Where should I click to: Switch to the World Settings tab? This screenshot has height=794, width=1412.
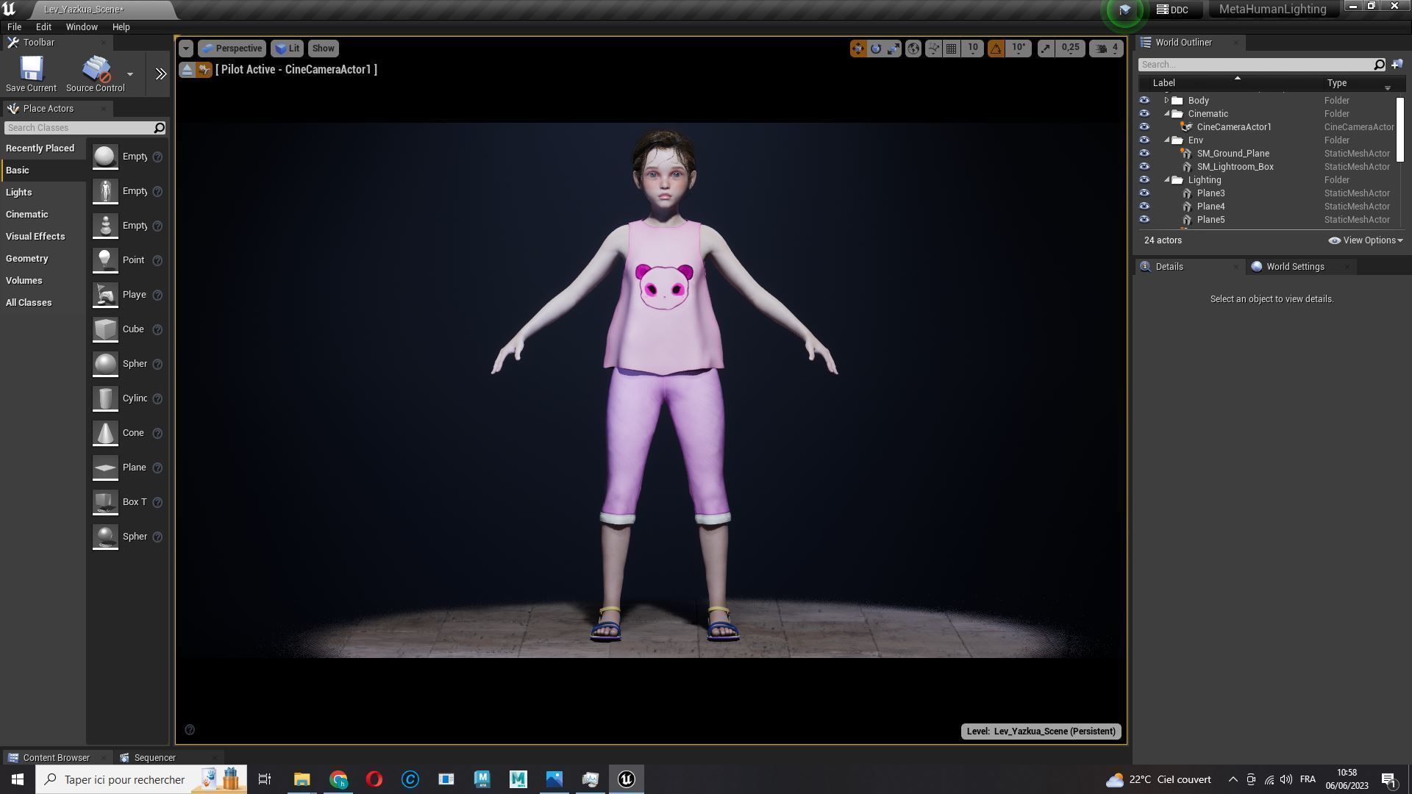[1294, 267]
